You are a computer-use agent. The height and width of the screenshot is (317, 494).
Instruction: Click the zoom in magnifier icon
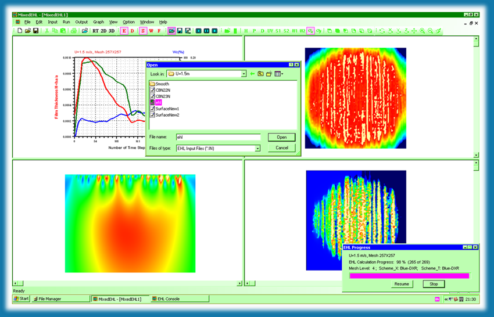(422, 31)
